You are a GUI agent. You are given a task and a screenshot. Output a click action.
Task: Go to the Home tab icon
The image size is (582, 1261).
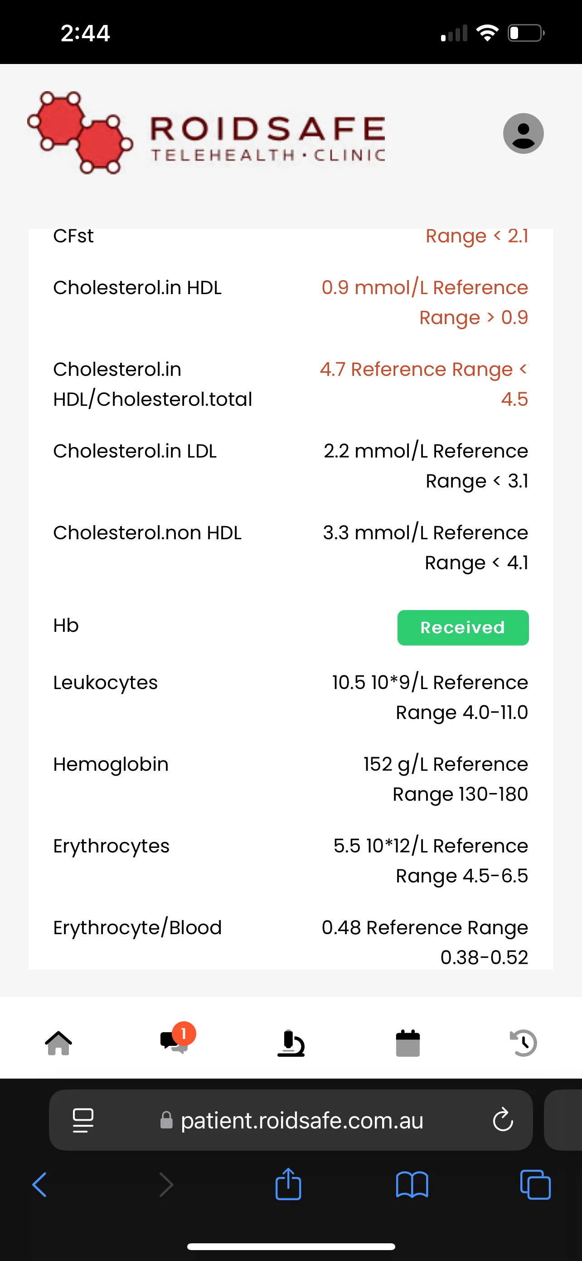point(58,1043)
